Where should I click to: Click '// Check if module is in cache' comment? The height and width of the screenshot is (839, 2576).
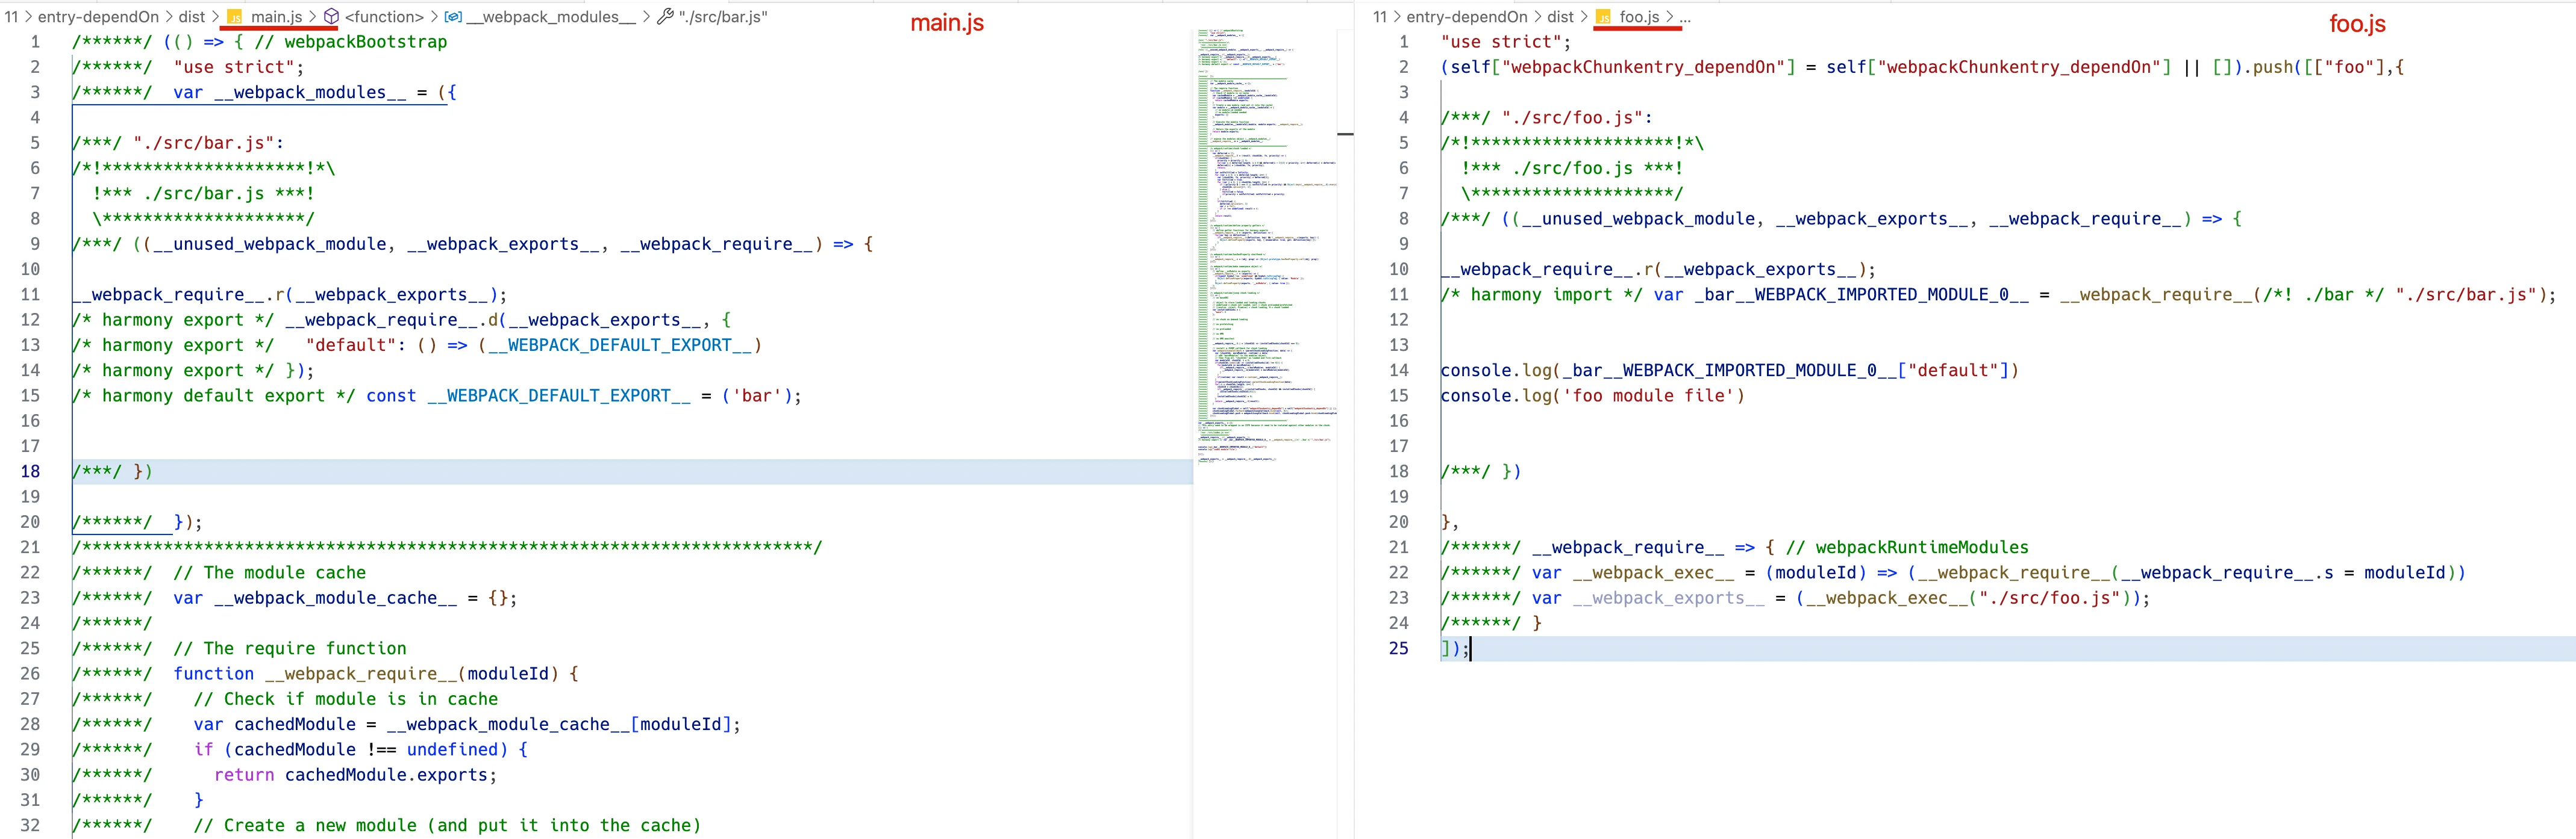pos(346,699)
